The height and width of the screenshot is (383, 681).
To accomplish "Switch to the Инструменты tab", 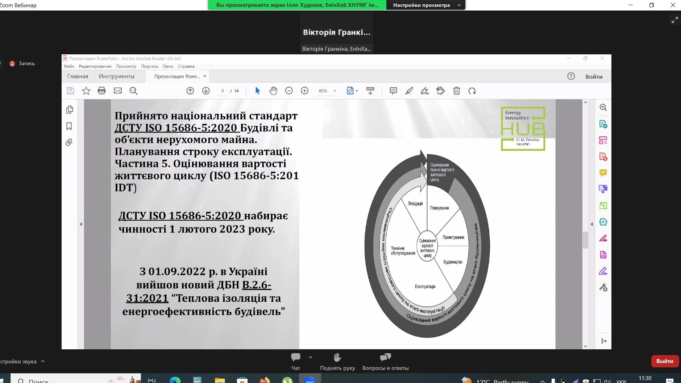I will point(116,76).
